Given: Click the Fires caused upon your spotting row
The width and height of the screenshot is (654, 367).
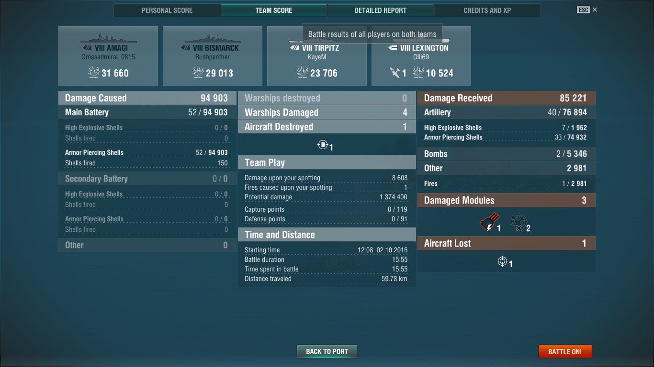Looking at the screenshot, I should [326, 187].
